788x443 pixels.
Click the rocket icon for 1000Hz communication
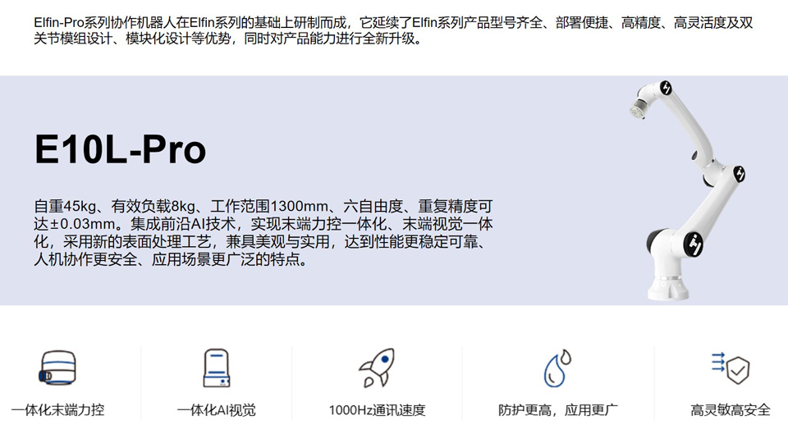tap(377, 368)
